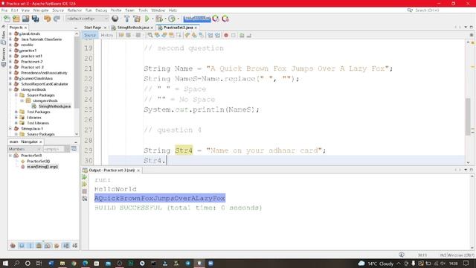
Task: Click the Open Project toolbar icon
Action: click(x=25, y=19)
